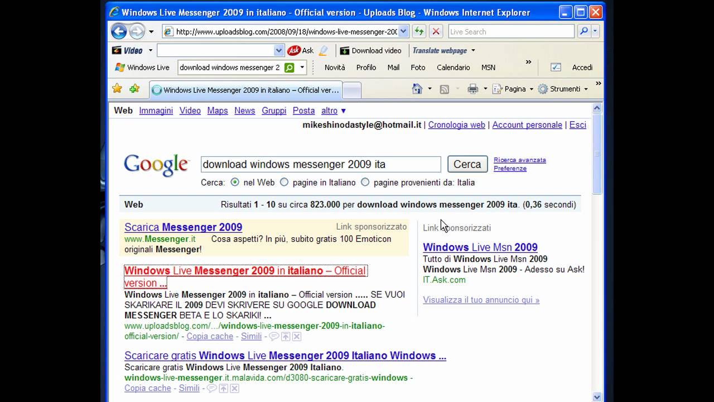Open Favorites Center with the star icon
This screenshot has height=402, width=714.
coord(117,88)
